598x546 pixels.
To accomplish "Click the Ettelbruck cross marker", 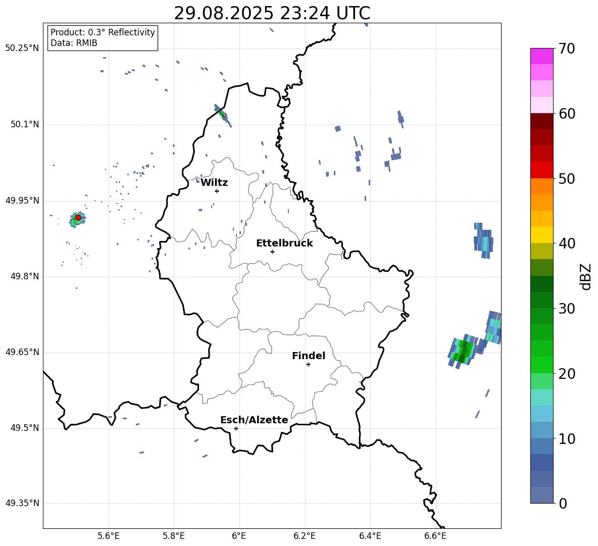I will 272,252.
